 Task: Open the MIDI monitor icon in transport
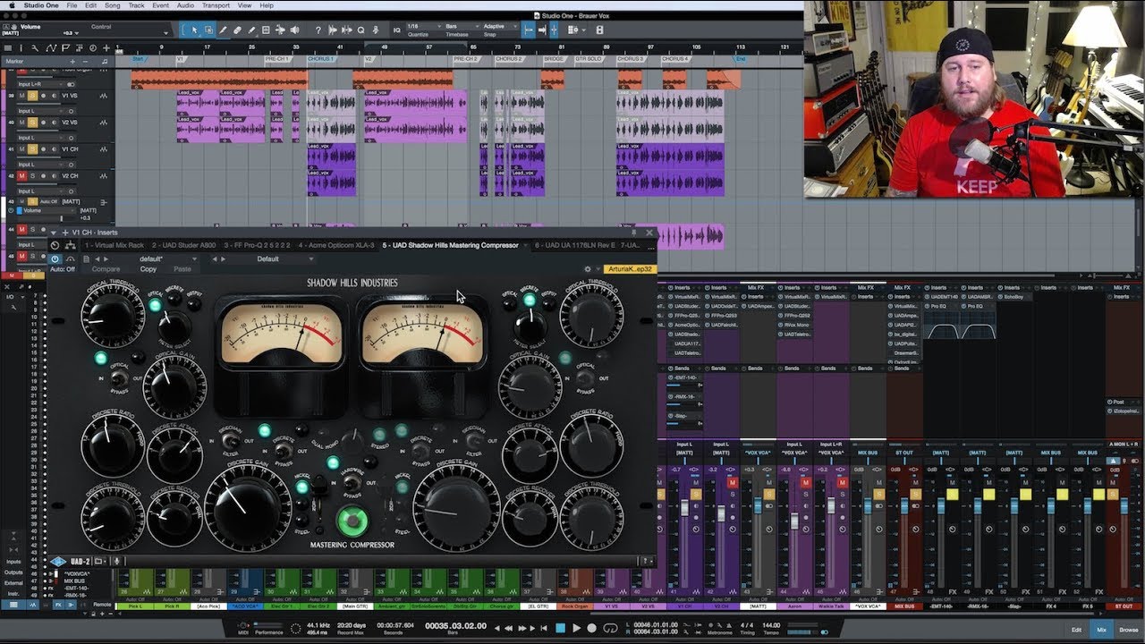[242, 625]
